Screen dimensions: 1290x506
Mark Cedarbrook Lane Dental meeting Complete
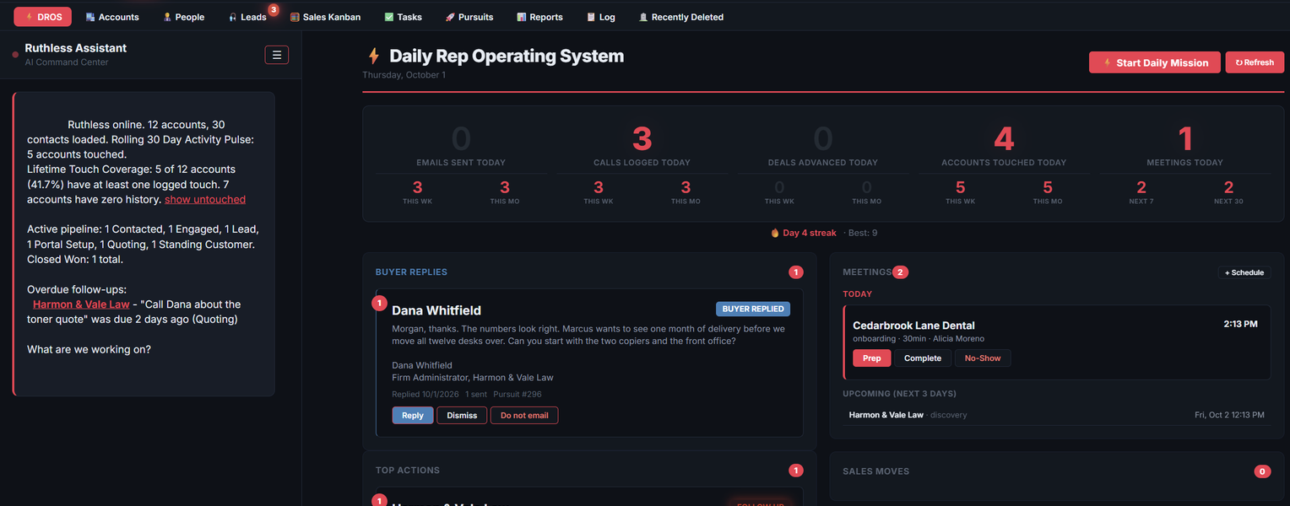923,358
